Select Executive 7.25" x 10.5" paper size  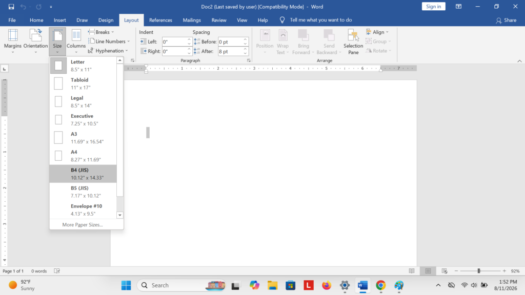click(x=83, y=120)
